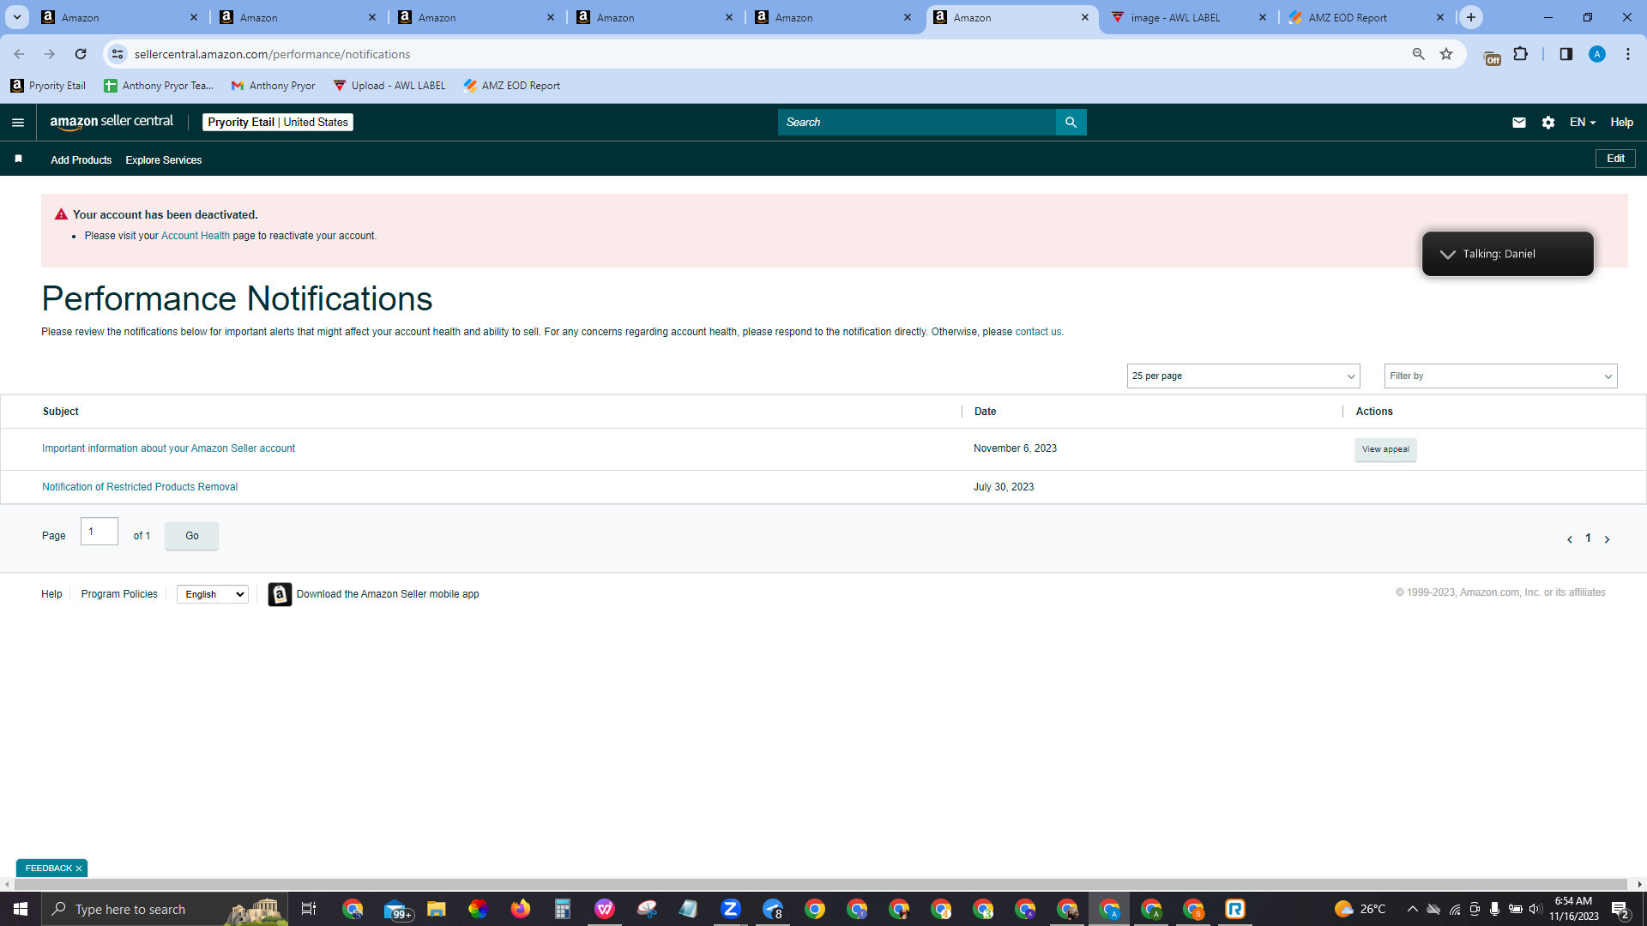Open the Filter by dropdown
Screen dimensions: 1647x926
tap(1500, 376)
